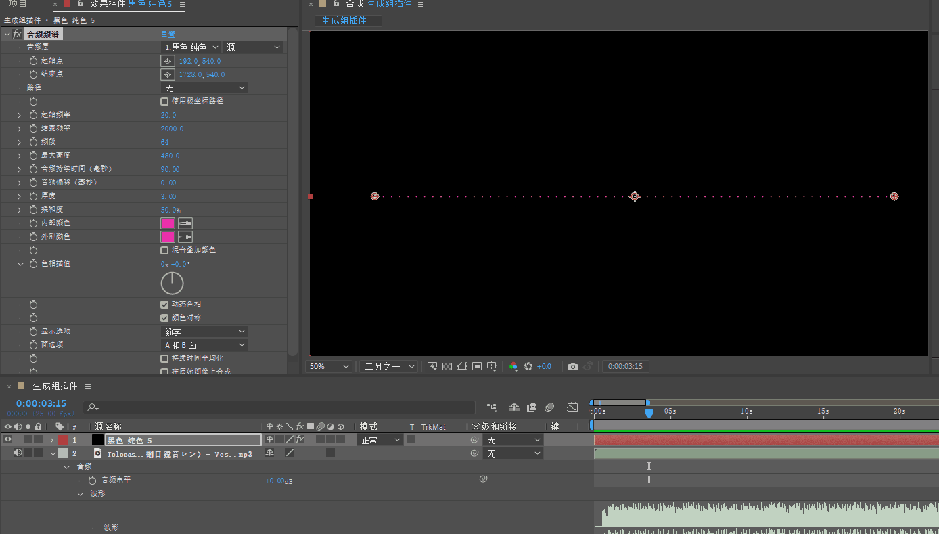Click the 重置 link for 音频频谱 effect
939x534 pixels.
pyautogui.click(x=168, y=34)
